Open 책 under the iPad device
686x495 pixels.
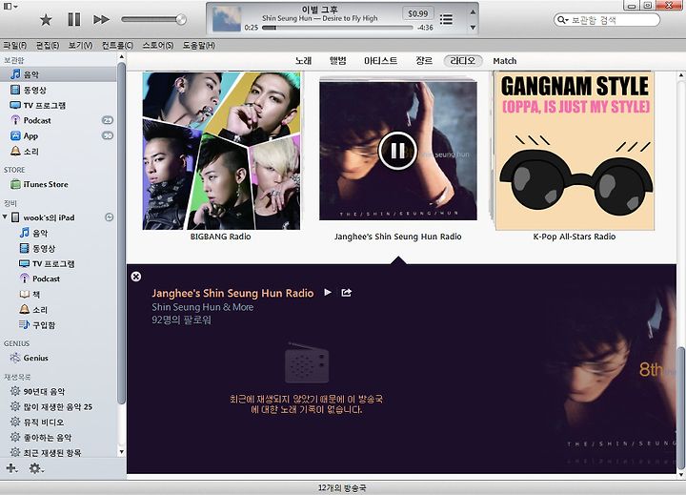pyautogui.click(x=58, y=295)
